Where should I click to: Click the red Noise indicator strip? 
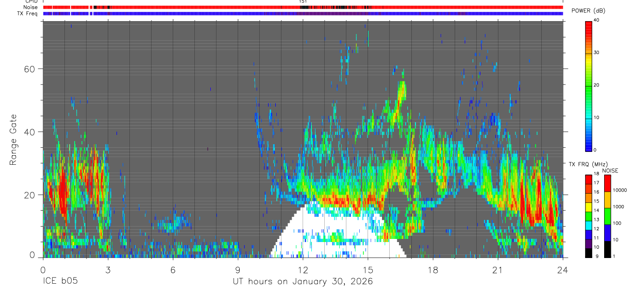point(303,7)
